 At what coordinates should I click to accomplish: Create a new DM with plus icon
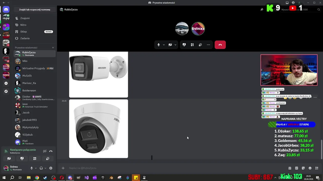pyautogui.click(x=53, y=48)
